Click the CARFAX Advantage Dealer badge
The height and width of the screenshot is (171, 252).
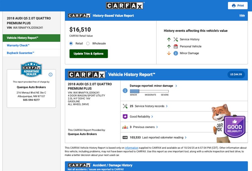[31, 70]
